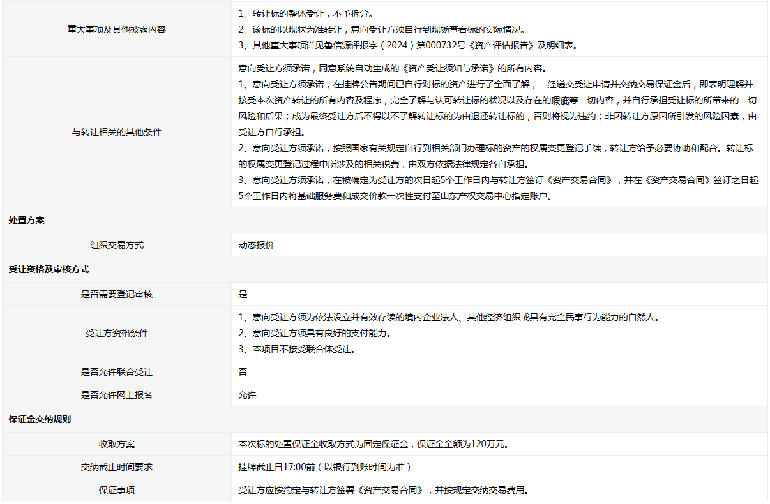Select the 交纳截止时间要求 label
This screenshot has height=504, width=770.
[x=116, y=467]
